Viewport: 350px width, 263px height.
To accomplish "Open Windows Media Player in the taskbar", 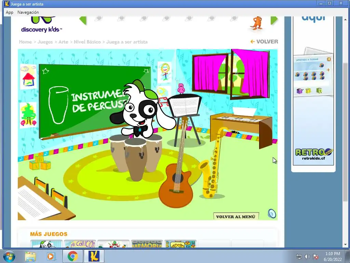I will (x=51, y=256).
